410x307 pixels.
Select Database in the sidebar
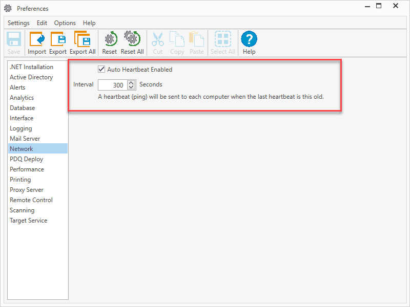click(38, 108)
